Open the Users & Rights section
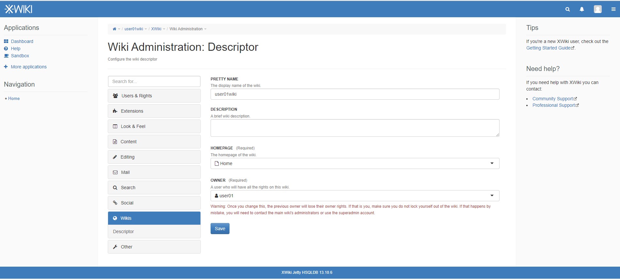The height and width of the screenshot is (280, 620). [x=154, y=96]
